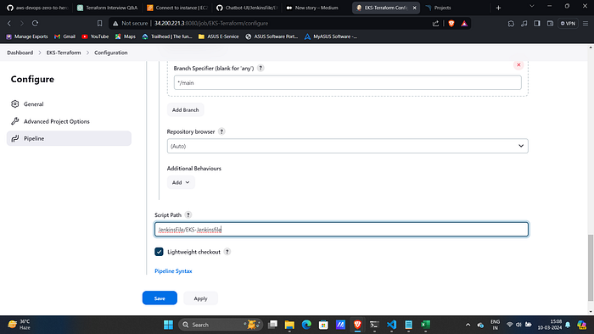This screenshot has height=334, width=594.
Task: Click the page vertical scrollbar thumb
Action: [591, 267]
